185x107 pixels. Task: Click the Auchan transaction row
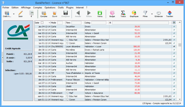pos(105,63)
